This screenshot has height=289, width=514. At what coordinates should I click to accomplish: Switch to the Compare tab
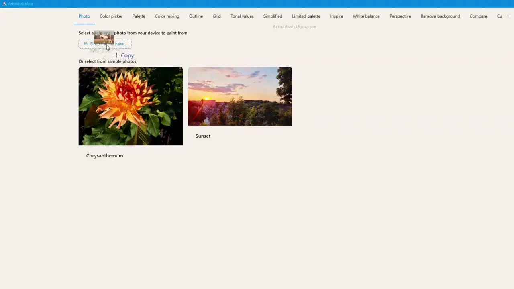[478, 16]
